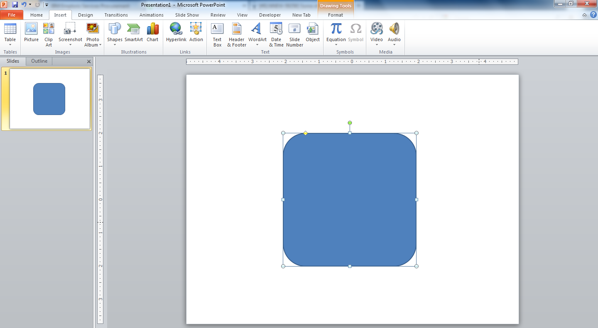
Task: Switch to the Outline pane tab
Action: tap(39, 61)
